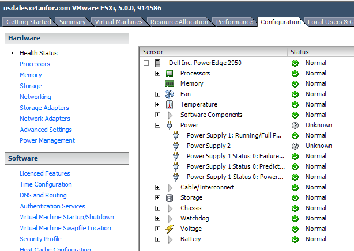Open the Summary tab
The image size is (354, 251).
tap(73, 22)
